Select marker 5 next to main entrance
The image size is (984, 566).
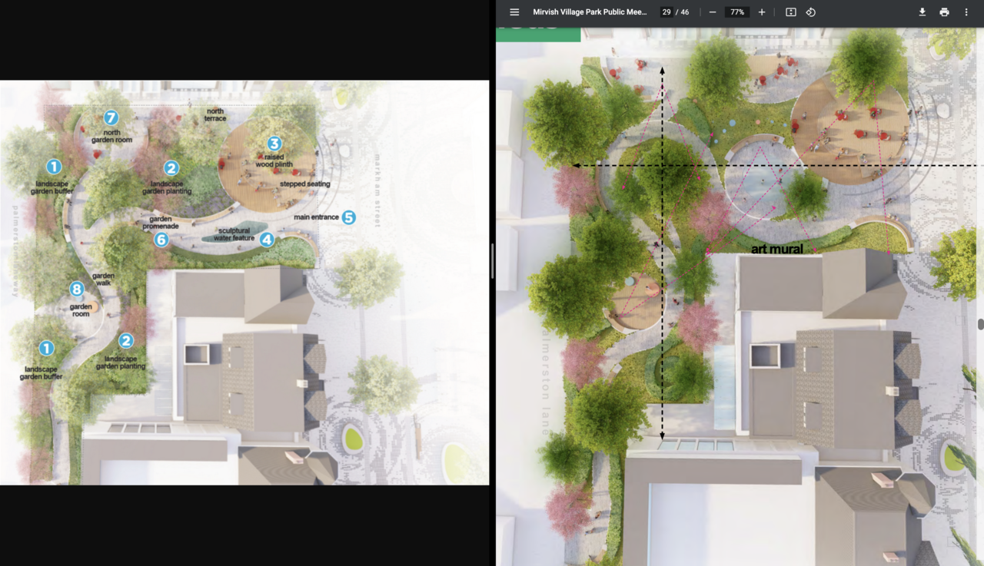point(348,217)
